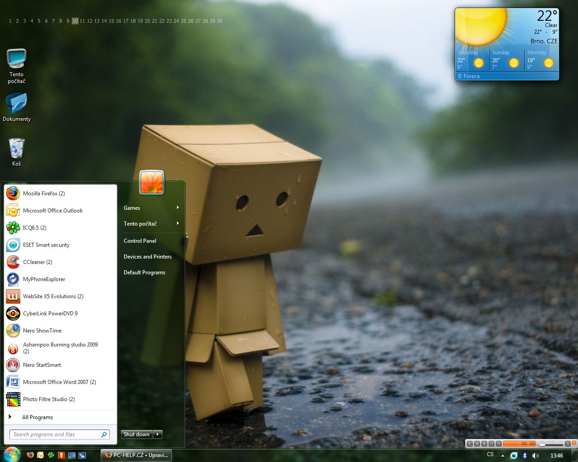Start CyberLink PowerDVD 9
Image resolution: width=578 pixels, height=462 pixels.
tap(50, 314)
